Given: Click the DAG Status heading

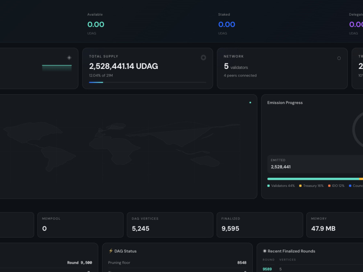Looking at the screenshot, I should pos(126,251).
